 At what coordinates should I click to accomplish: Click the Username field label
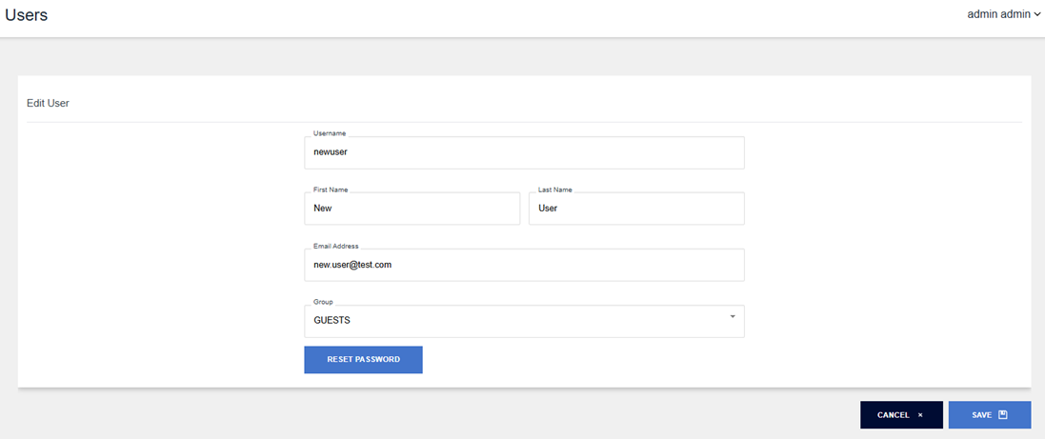pos(330,133)
